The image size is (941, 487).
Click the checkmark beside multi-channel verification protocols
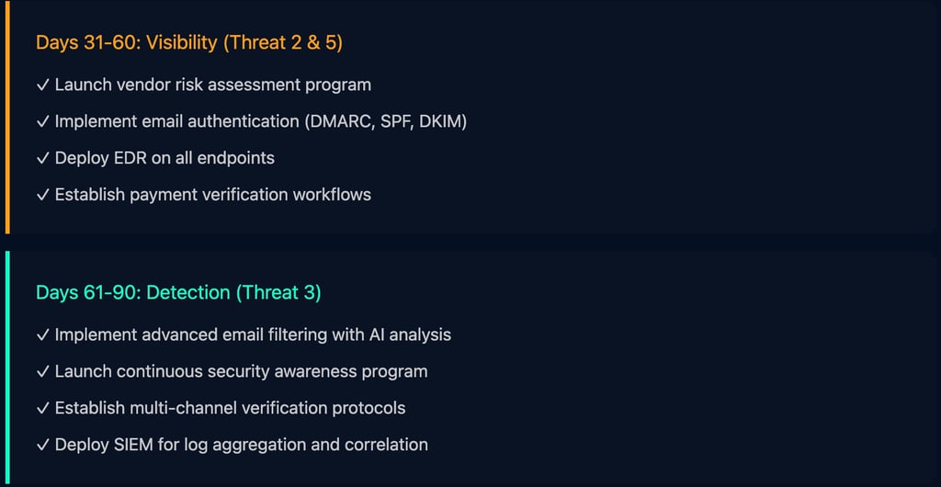42,408
